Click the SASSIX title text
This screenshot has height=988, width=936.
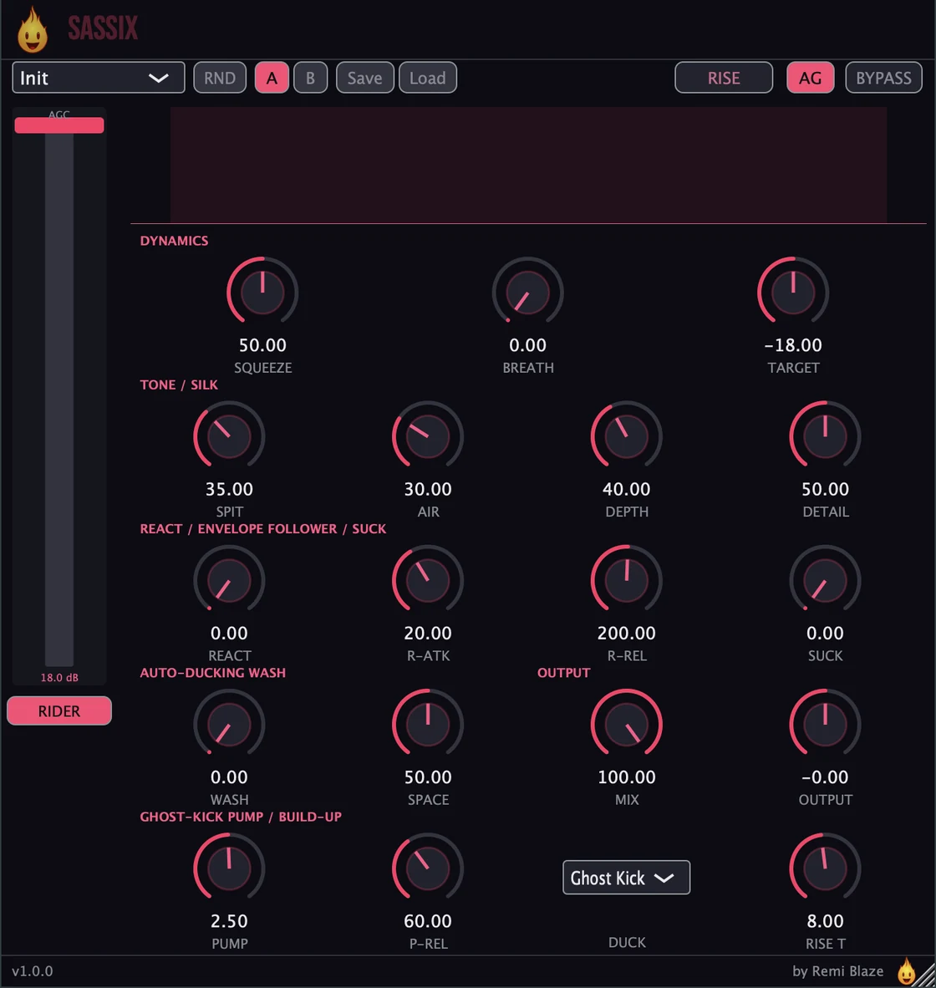[x=103, y=28]
